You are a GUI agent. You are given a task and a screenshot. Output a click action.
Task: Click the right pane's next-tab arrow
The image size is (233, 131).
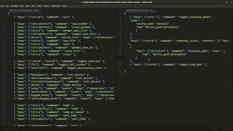coord(123,10)
